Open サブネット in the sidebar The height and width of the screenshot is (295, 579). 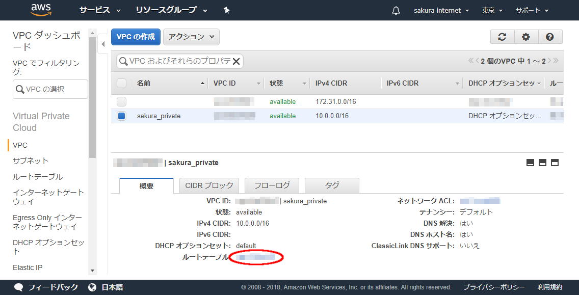pyautogui.click(x=31, y=160)
